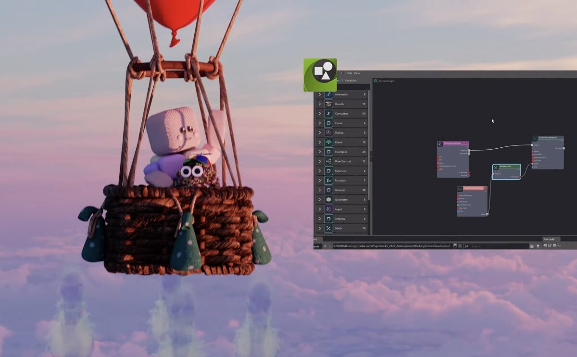The height and width of the screenshot is (357, 577).
Task: Expand the Flow Control category
Action: [x=320, y=161]
